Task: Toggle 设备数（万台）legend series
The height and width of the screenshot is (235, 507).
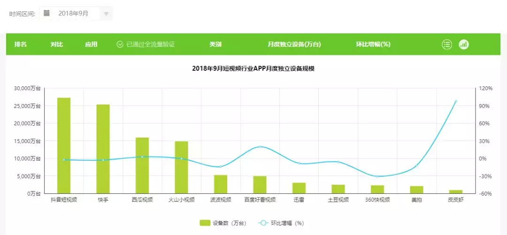Action: 223,223
